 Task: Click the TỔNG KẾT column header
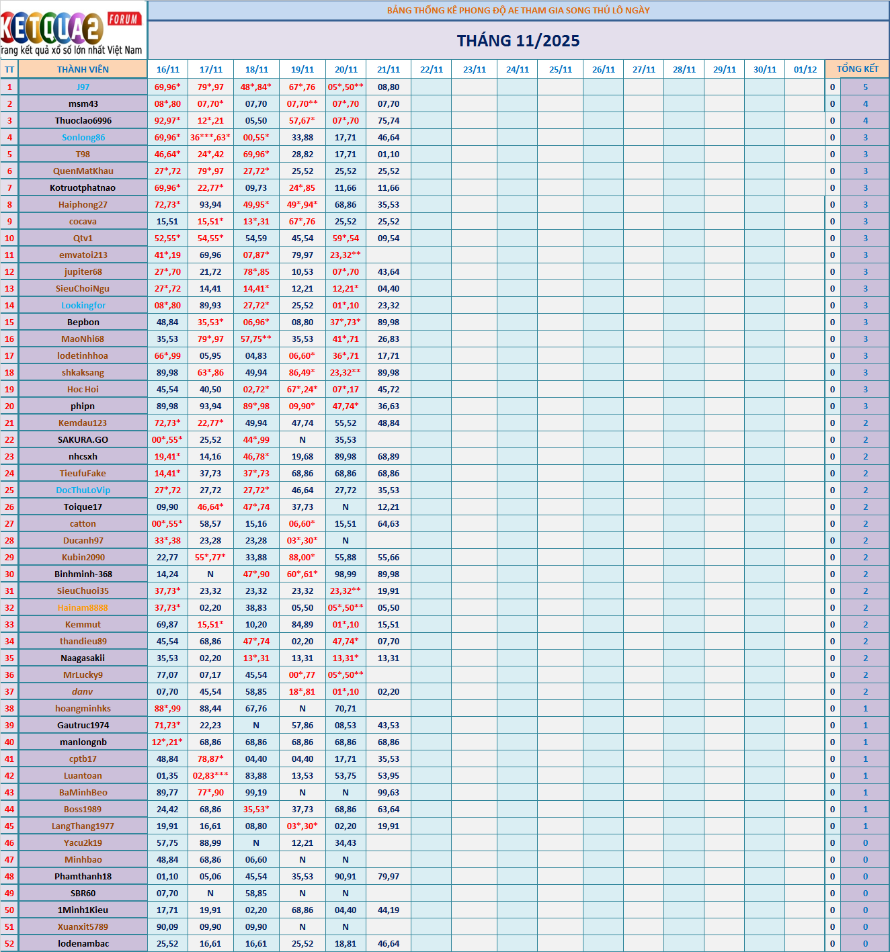pyautogui.click(x=857, y=69)
